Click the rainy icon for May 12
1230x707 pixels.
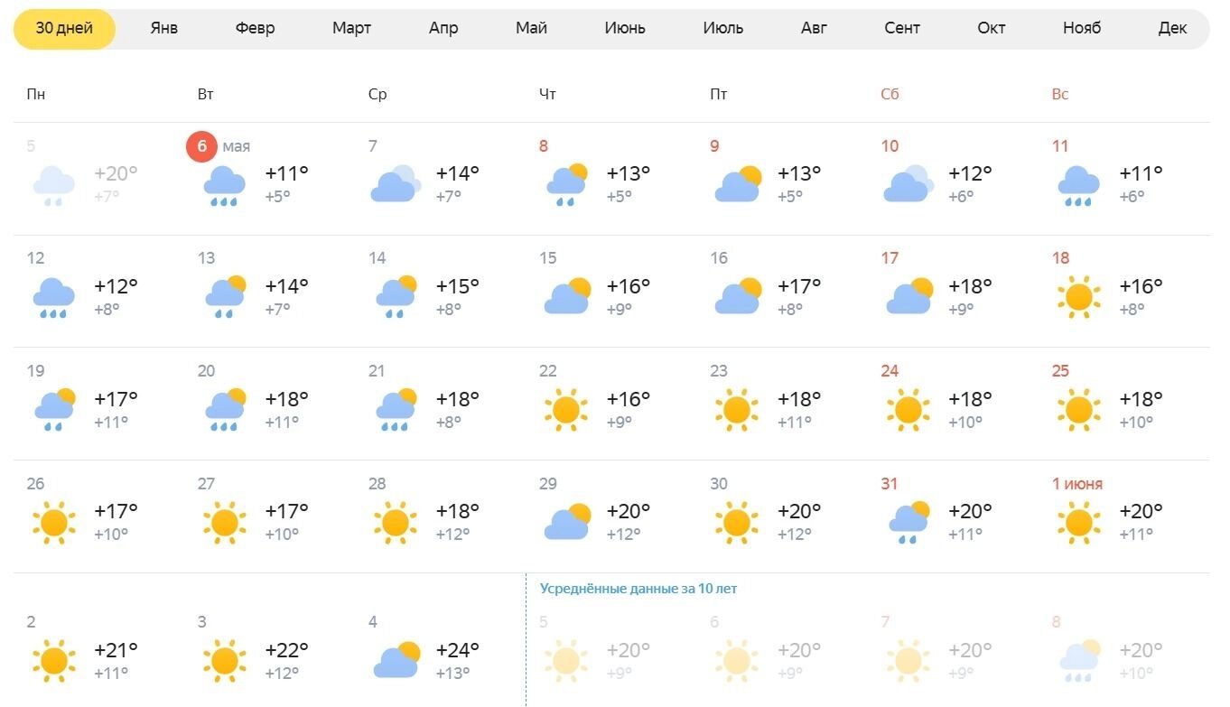[x=54, y=297]
